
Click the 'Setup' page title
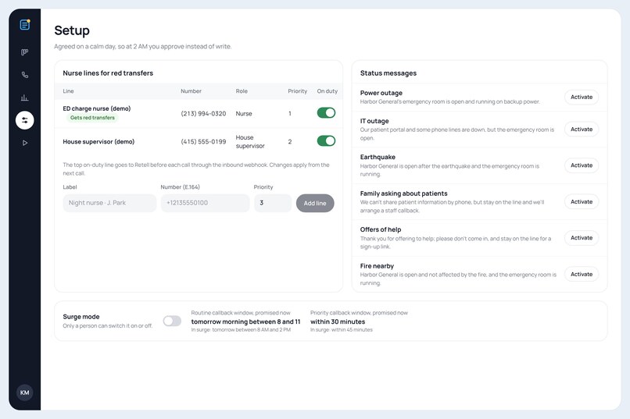tap(72, 30)
